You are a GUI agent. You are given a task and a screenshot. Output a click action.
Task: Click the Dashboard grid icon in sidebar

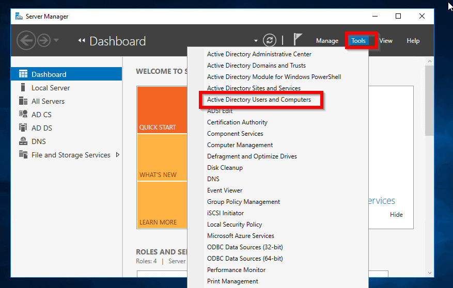pos(23,74)
